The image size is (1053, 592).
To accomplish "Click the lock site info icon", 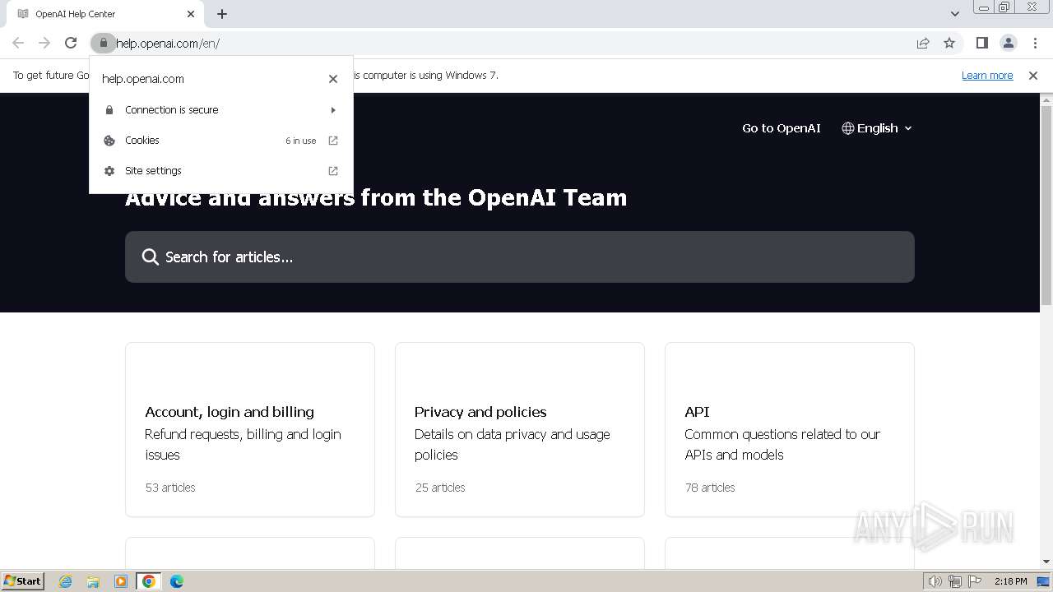I will click(104, 43).
